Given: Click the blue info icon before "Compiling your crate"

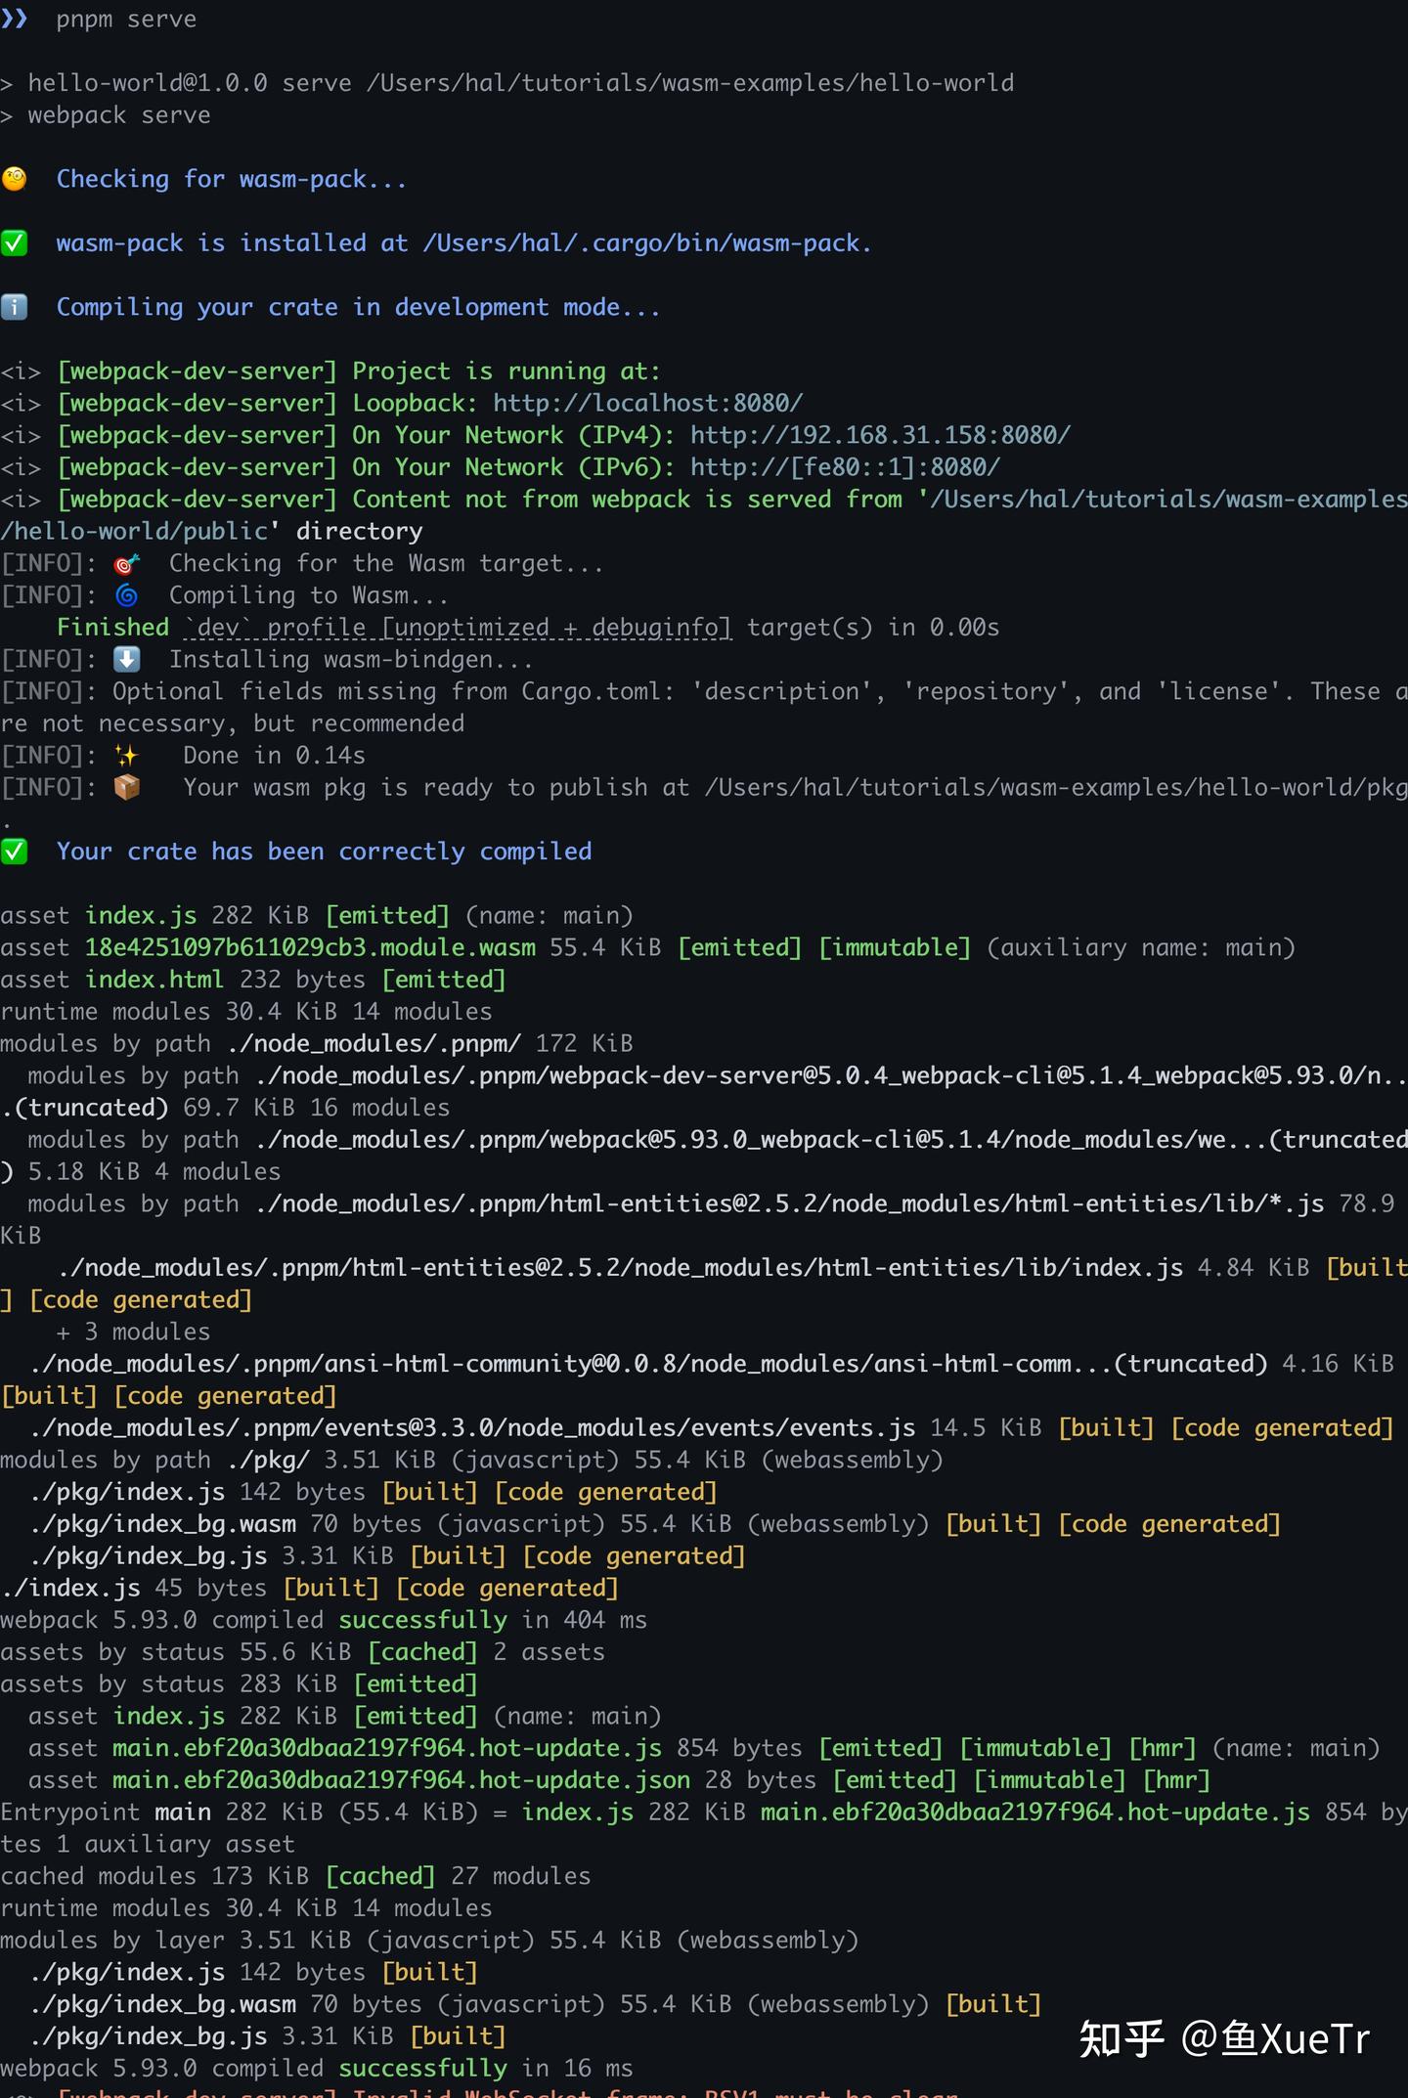Looking at the screenshot, I should 14,307.
